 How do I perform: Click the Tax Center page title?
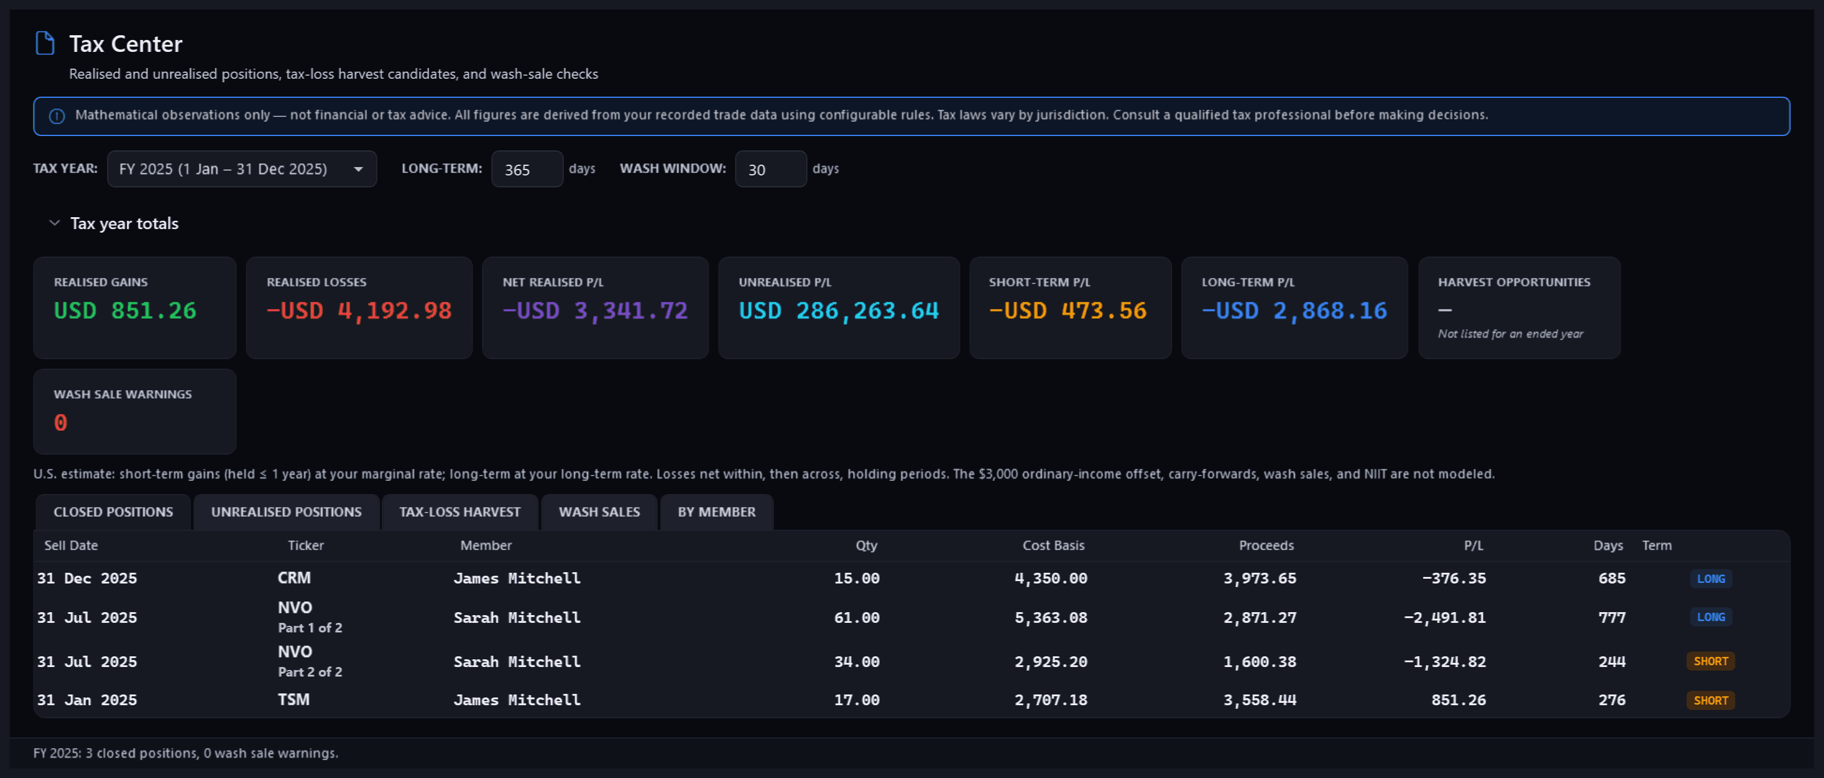(125, 44)
